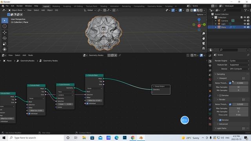
Task: Collapse the Sampling panel
Action: 221,74
